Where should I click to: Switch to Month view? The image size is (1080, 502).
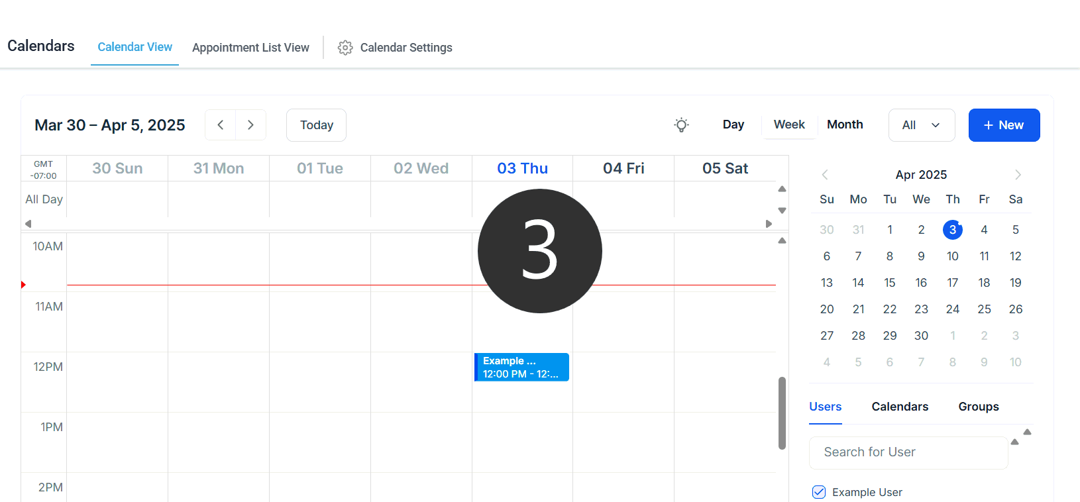(845, 125)
